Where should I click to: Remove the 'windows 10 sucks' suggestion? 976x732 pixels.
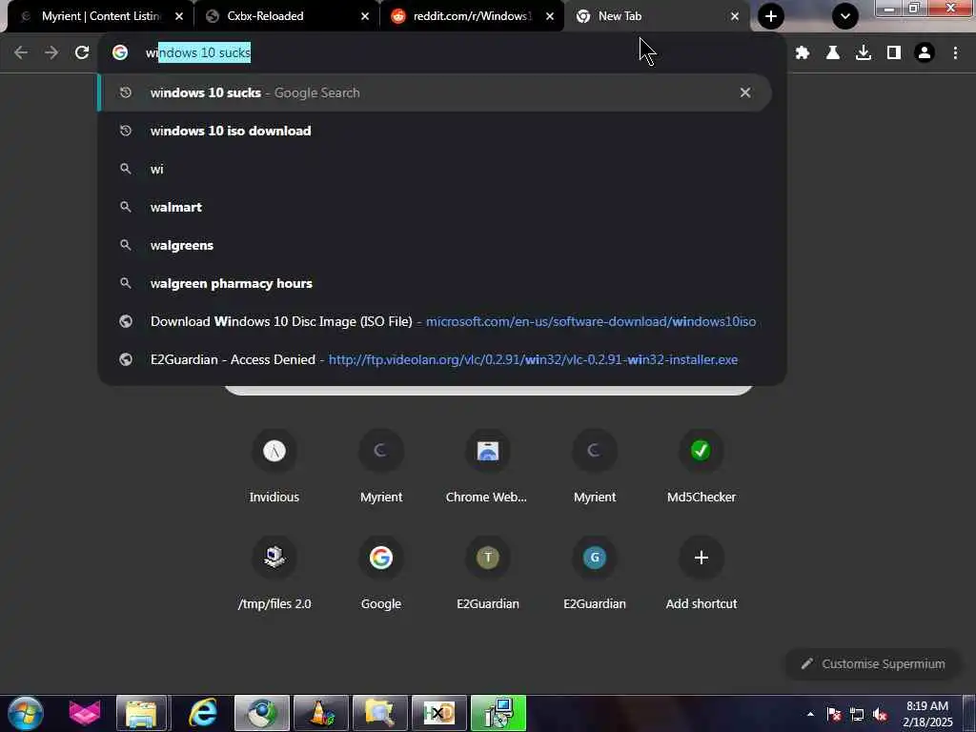[x=745, y=92]
